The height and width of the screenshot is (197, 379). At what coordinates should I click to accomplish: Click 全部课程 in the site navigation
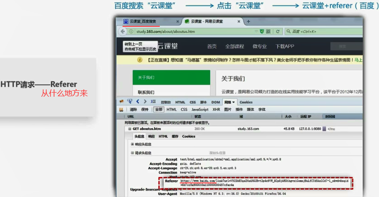point(235,46)
